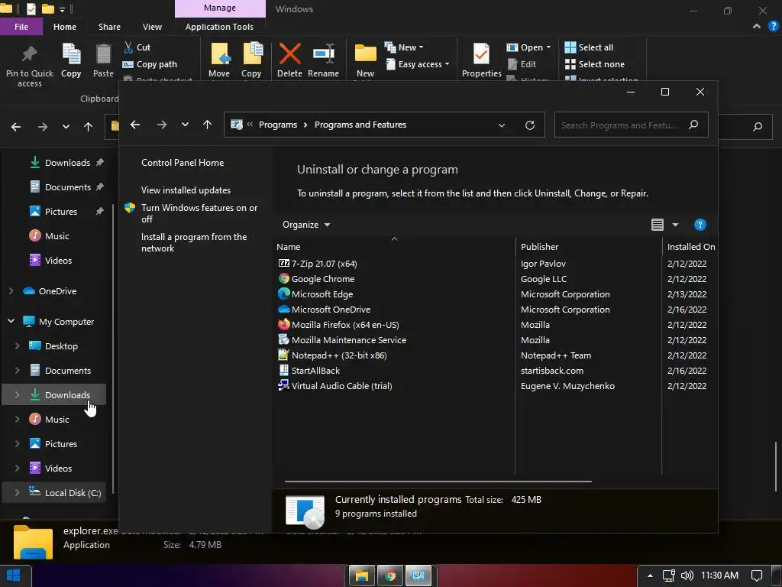Image resolution: width=782 pixels, height=587 pixels.
Task: Go up one level in File Explorer
Action: [89, 127]
